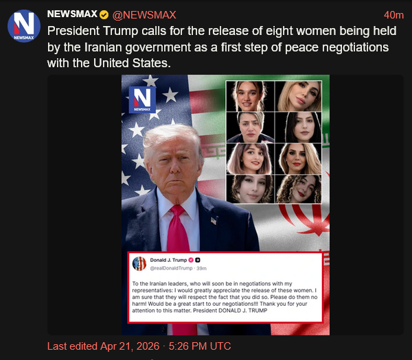Open the Last edited Apr 21, 2026 link
Image resolution: width=412 pixels, height=360 pixels.
[139, 346]
